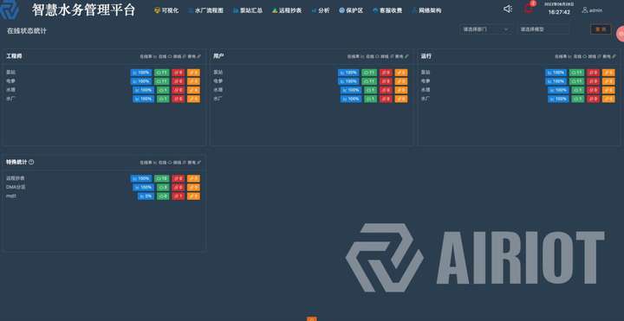Image resolution: width=624 pixels, height=321 pixels.
Task: Click the 远程抄表 menu triangle icon
Action: click(275, 10)
